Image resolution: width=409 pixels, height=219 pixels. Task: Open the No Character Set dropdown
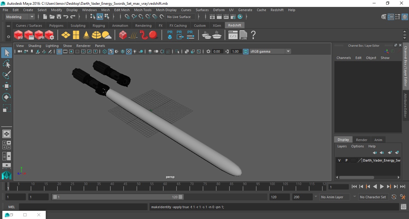click(x=373, y=197)
